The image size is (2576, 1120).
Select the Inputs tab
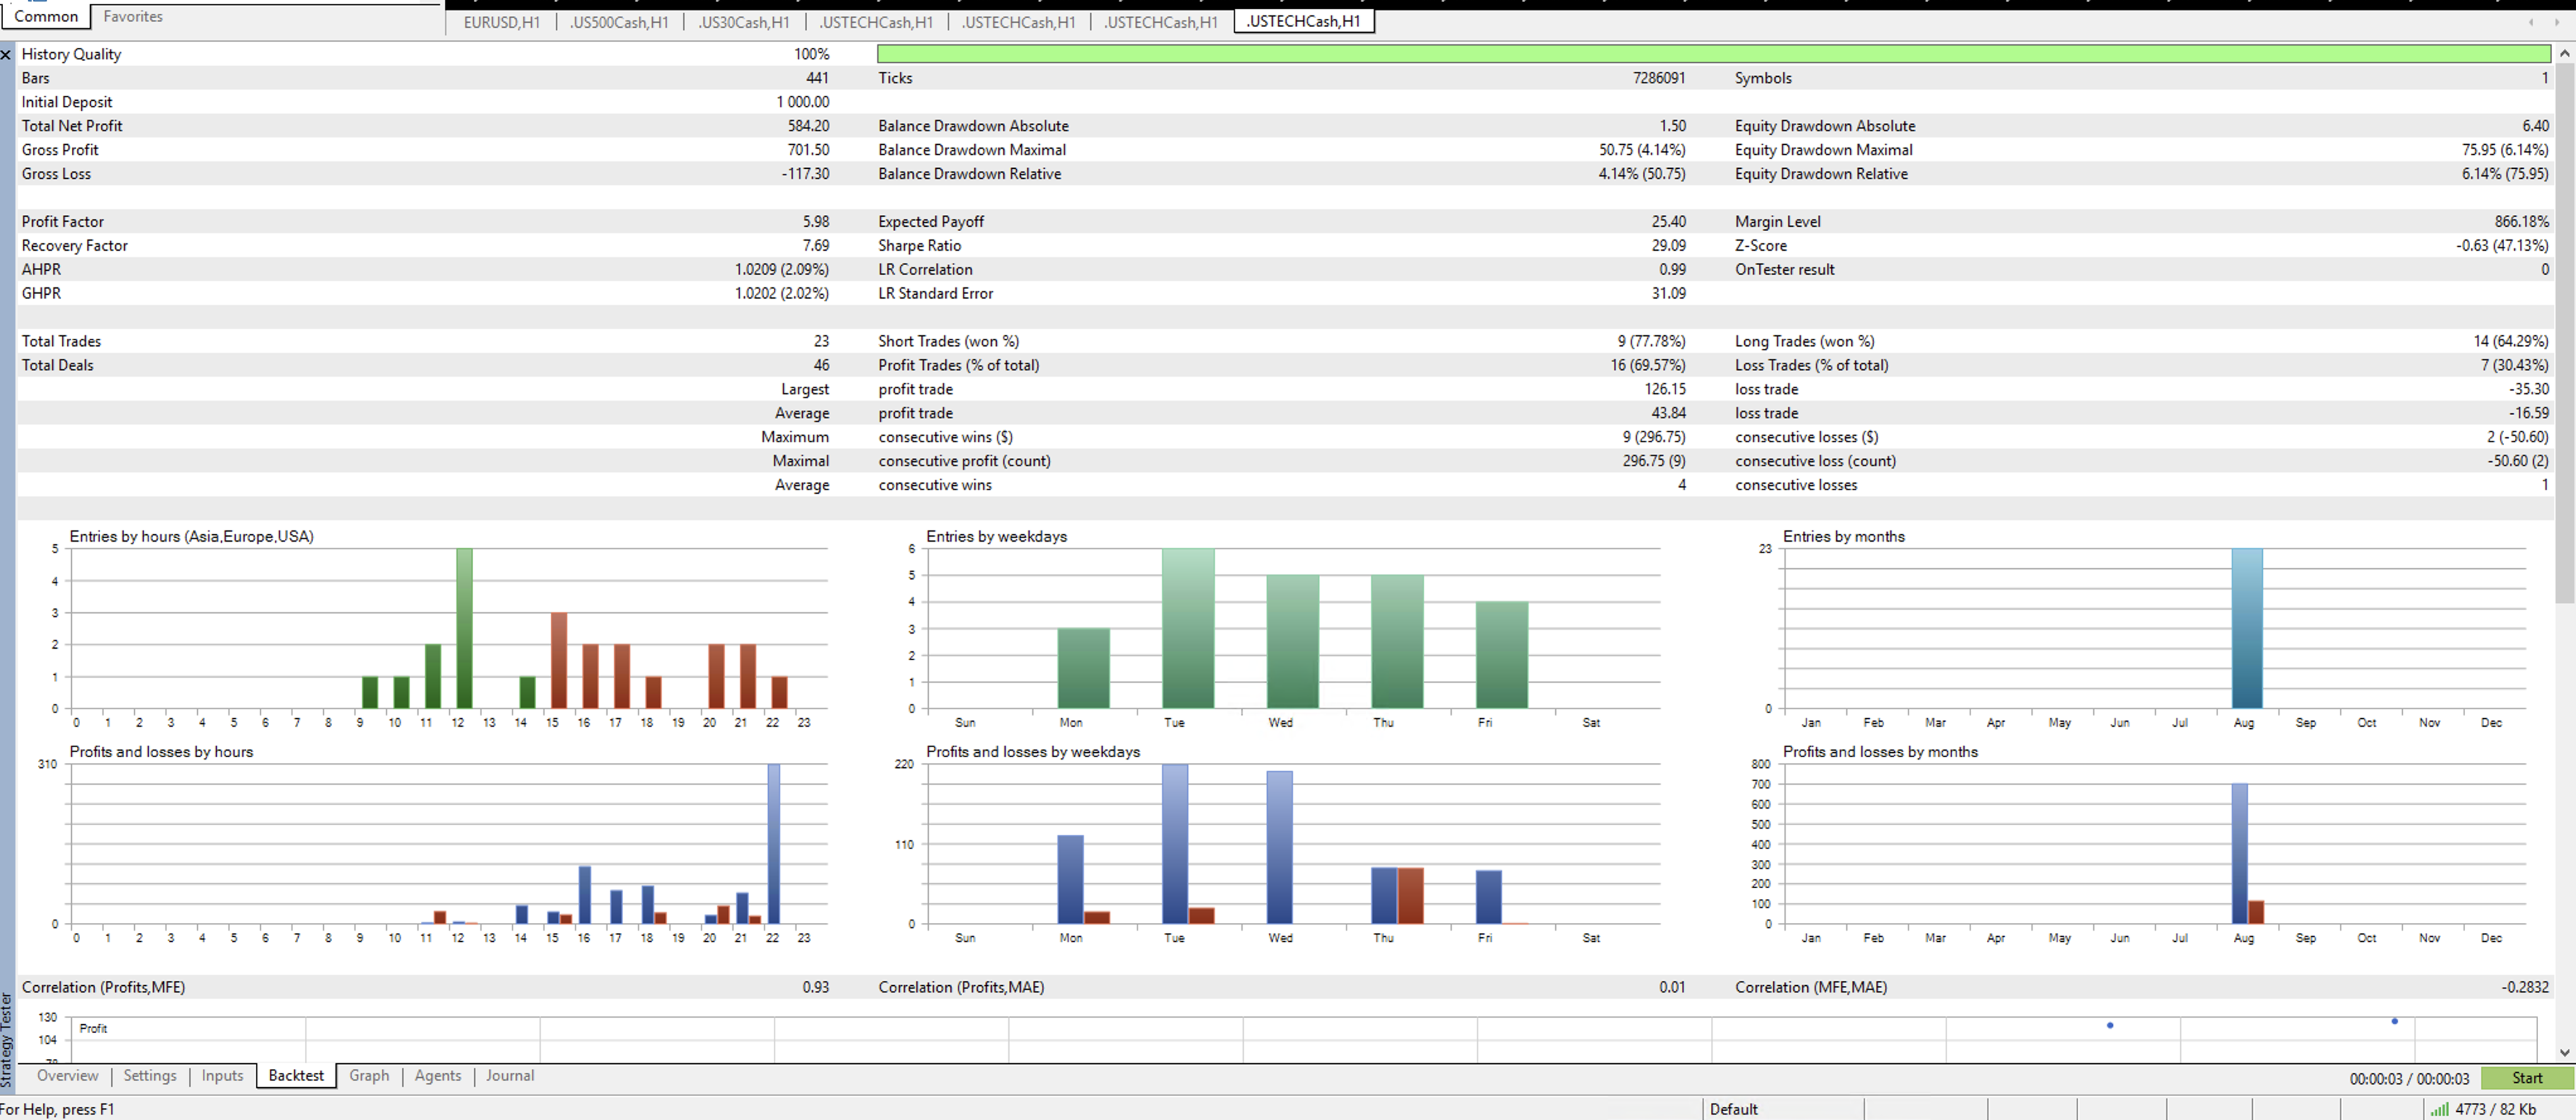click(222, 1075)
